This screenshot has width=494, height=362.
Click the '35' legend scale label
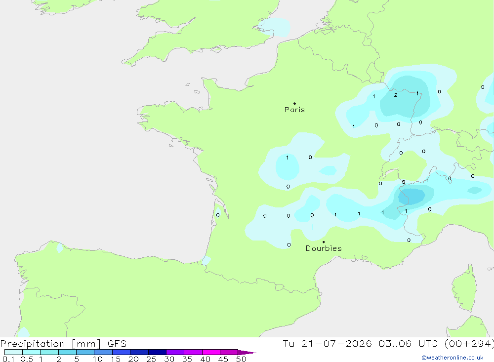[x=187, y=359]
